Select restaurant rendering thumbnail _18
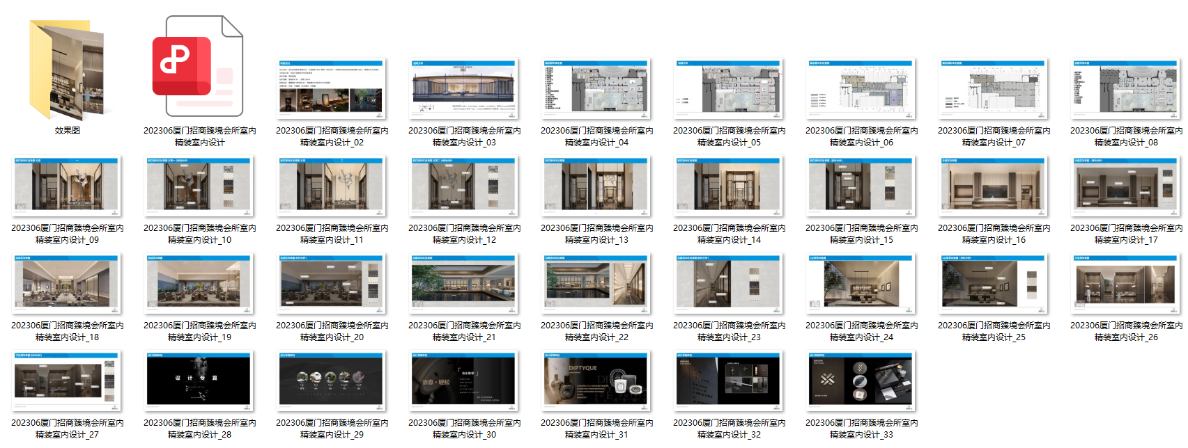This screenshot has width=1188, height=448. (x=67, y=283)
